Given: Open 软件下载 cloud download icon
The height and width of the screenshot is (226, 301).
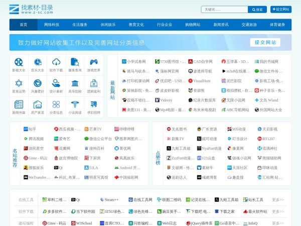Looking at the screenshot, I should pyautogui.click(x=56, y=63).
